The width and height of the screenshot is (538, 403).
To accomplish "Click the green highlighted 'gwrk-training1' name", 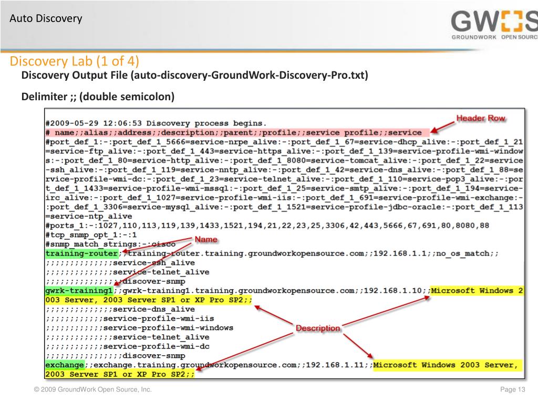I will coord(79,291).
